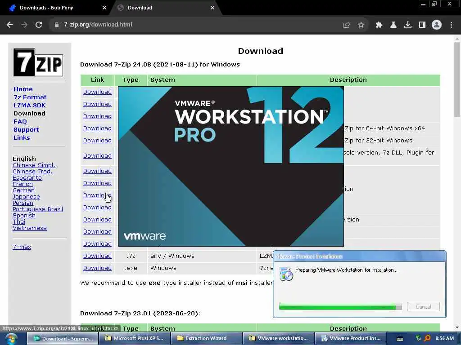This screenshot has height=345, width=461.
Task: Open Download - Superm... taskbar button
Action: point(63,339)
